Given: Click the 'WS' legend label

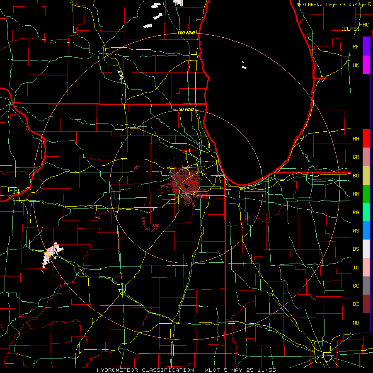Looking at the screenshot, I should (x=356, y=231).
